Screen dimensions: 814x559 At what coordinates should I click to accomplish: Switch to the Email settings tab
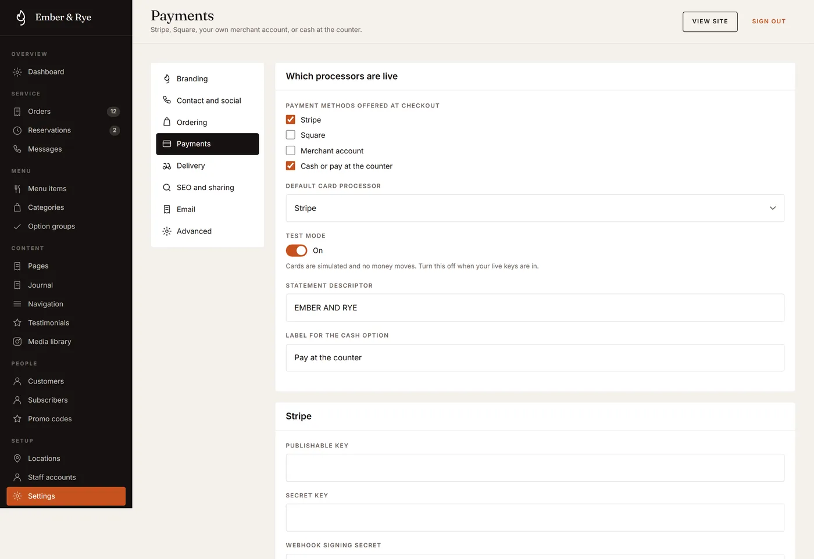point(208,209)
